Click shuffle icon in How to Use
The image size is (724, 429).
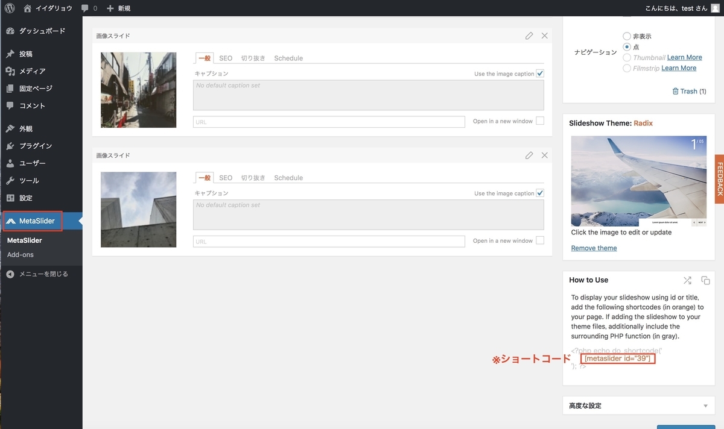(x=687, y=280)
